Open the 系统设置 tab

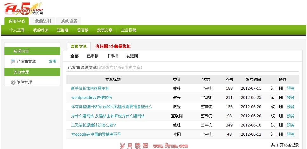pyautogui.click(x=69, y=21)
